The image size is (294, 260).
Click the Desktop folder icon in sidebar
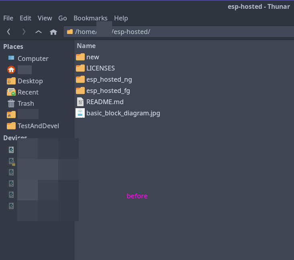11,81
